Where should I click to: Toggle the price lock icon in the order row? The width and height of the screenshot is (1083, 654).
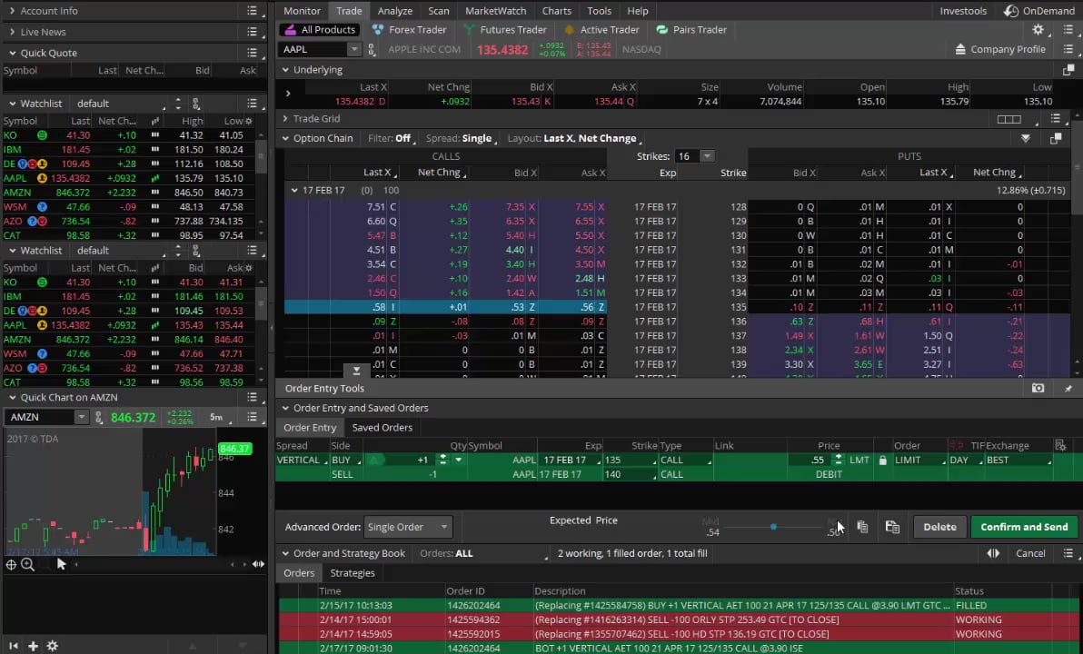tap(881, 461)
